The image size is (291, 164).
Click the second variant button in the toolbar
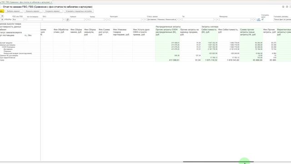tap(33, 11)
